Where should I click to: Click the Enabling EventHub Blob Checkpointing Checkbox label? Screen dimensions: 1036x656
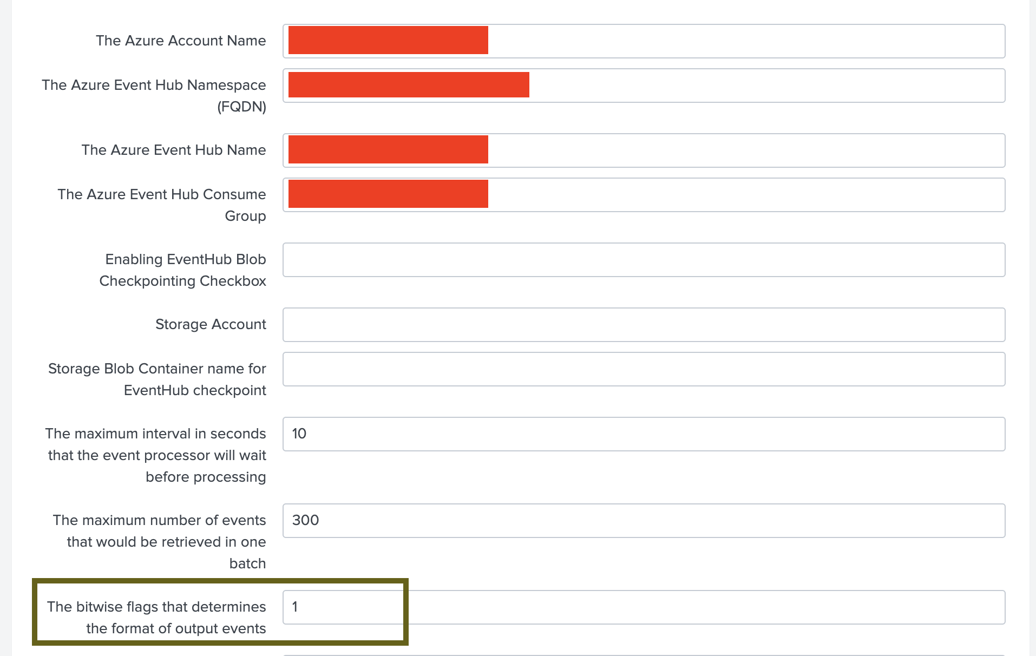click(182, 270)
